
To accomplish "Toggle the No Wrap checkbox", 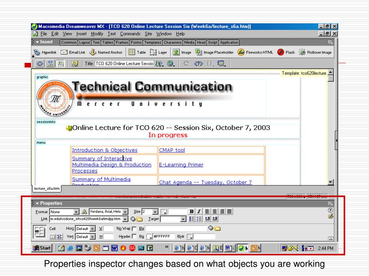I will tap(134, 229).
